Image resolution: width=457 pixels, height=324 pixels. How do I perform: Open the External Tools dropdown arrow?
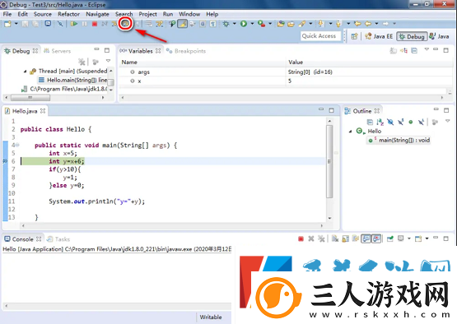click(270, 24)
